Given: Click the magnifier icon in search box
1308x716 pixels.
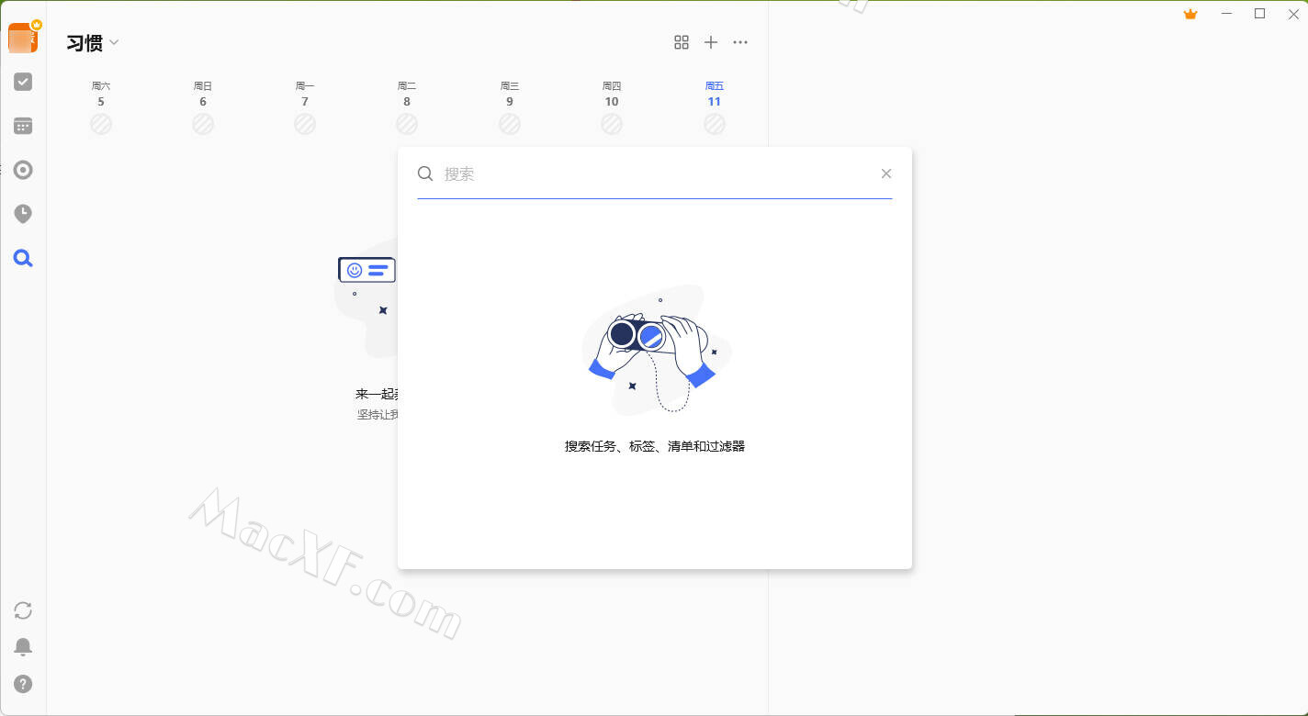Looking at the screenshot, I should tap(425, 173).
